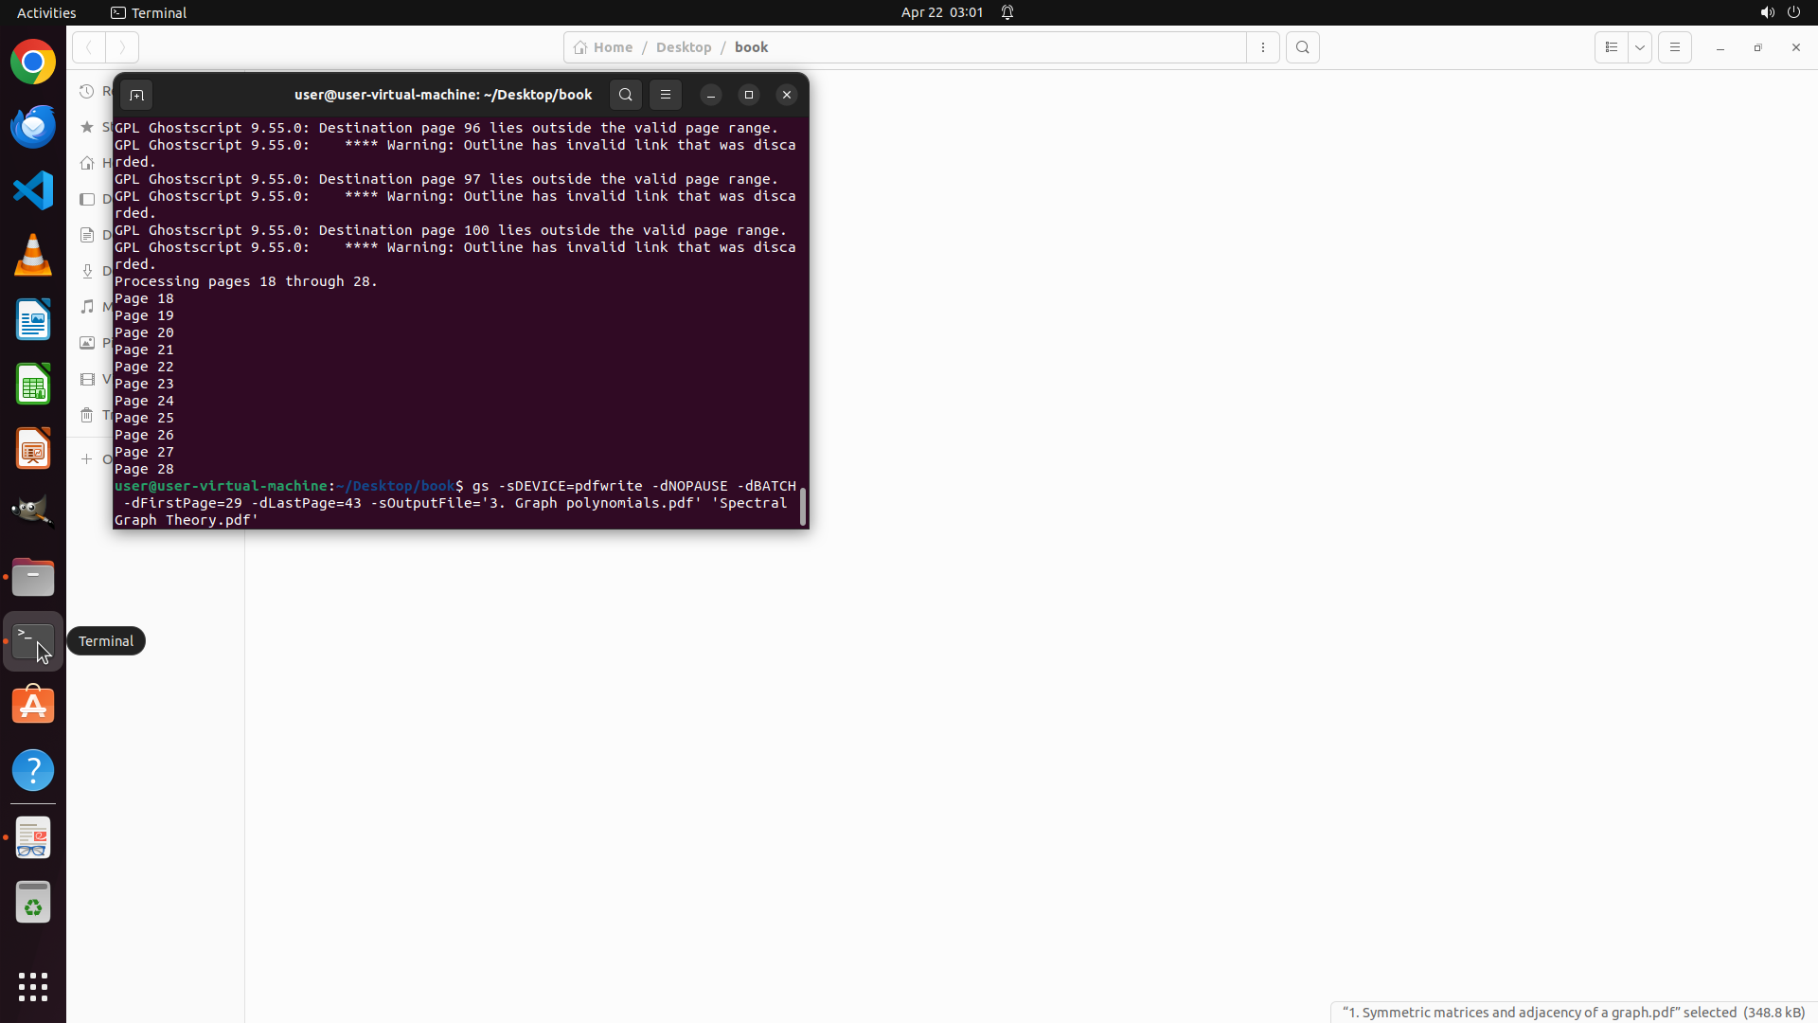The height and width of the screenshot is (1023, 1818).
Task: Click the terminal scrollbar handle
Action: tap(803, 507)
